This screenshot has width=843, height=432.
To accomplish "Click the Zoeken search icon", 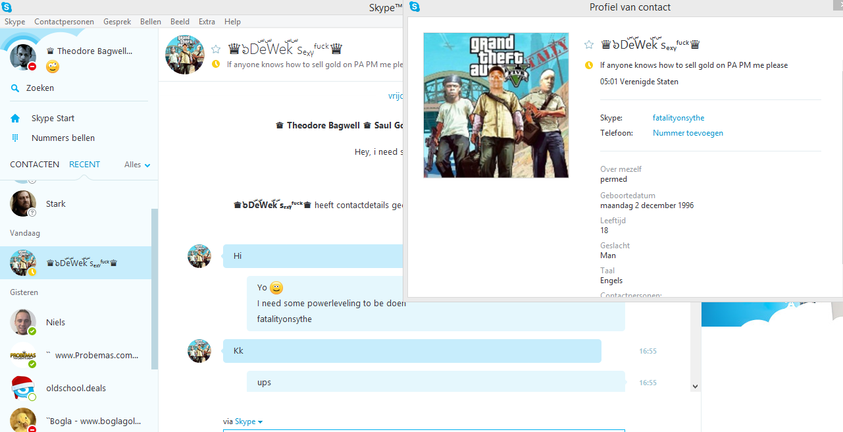I will [15, 88].
